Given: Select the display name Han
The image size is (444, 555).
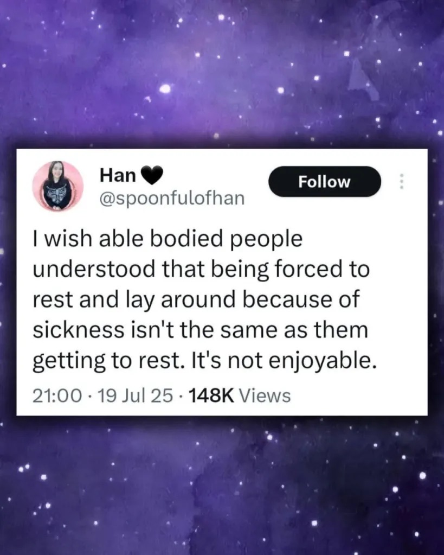Looking at the screenshot, I should [x=118, y=175].
